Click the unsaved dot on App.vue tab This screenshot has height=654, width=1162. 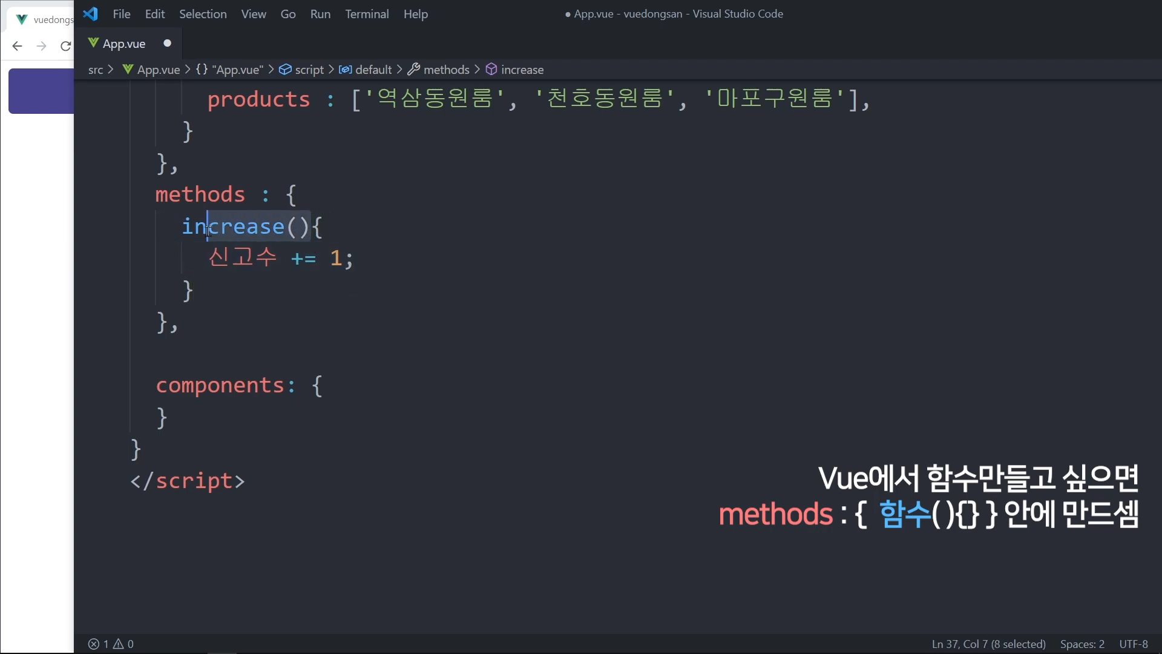168,43
